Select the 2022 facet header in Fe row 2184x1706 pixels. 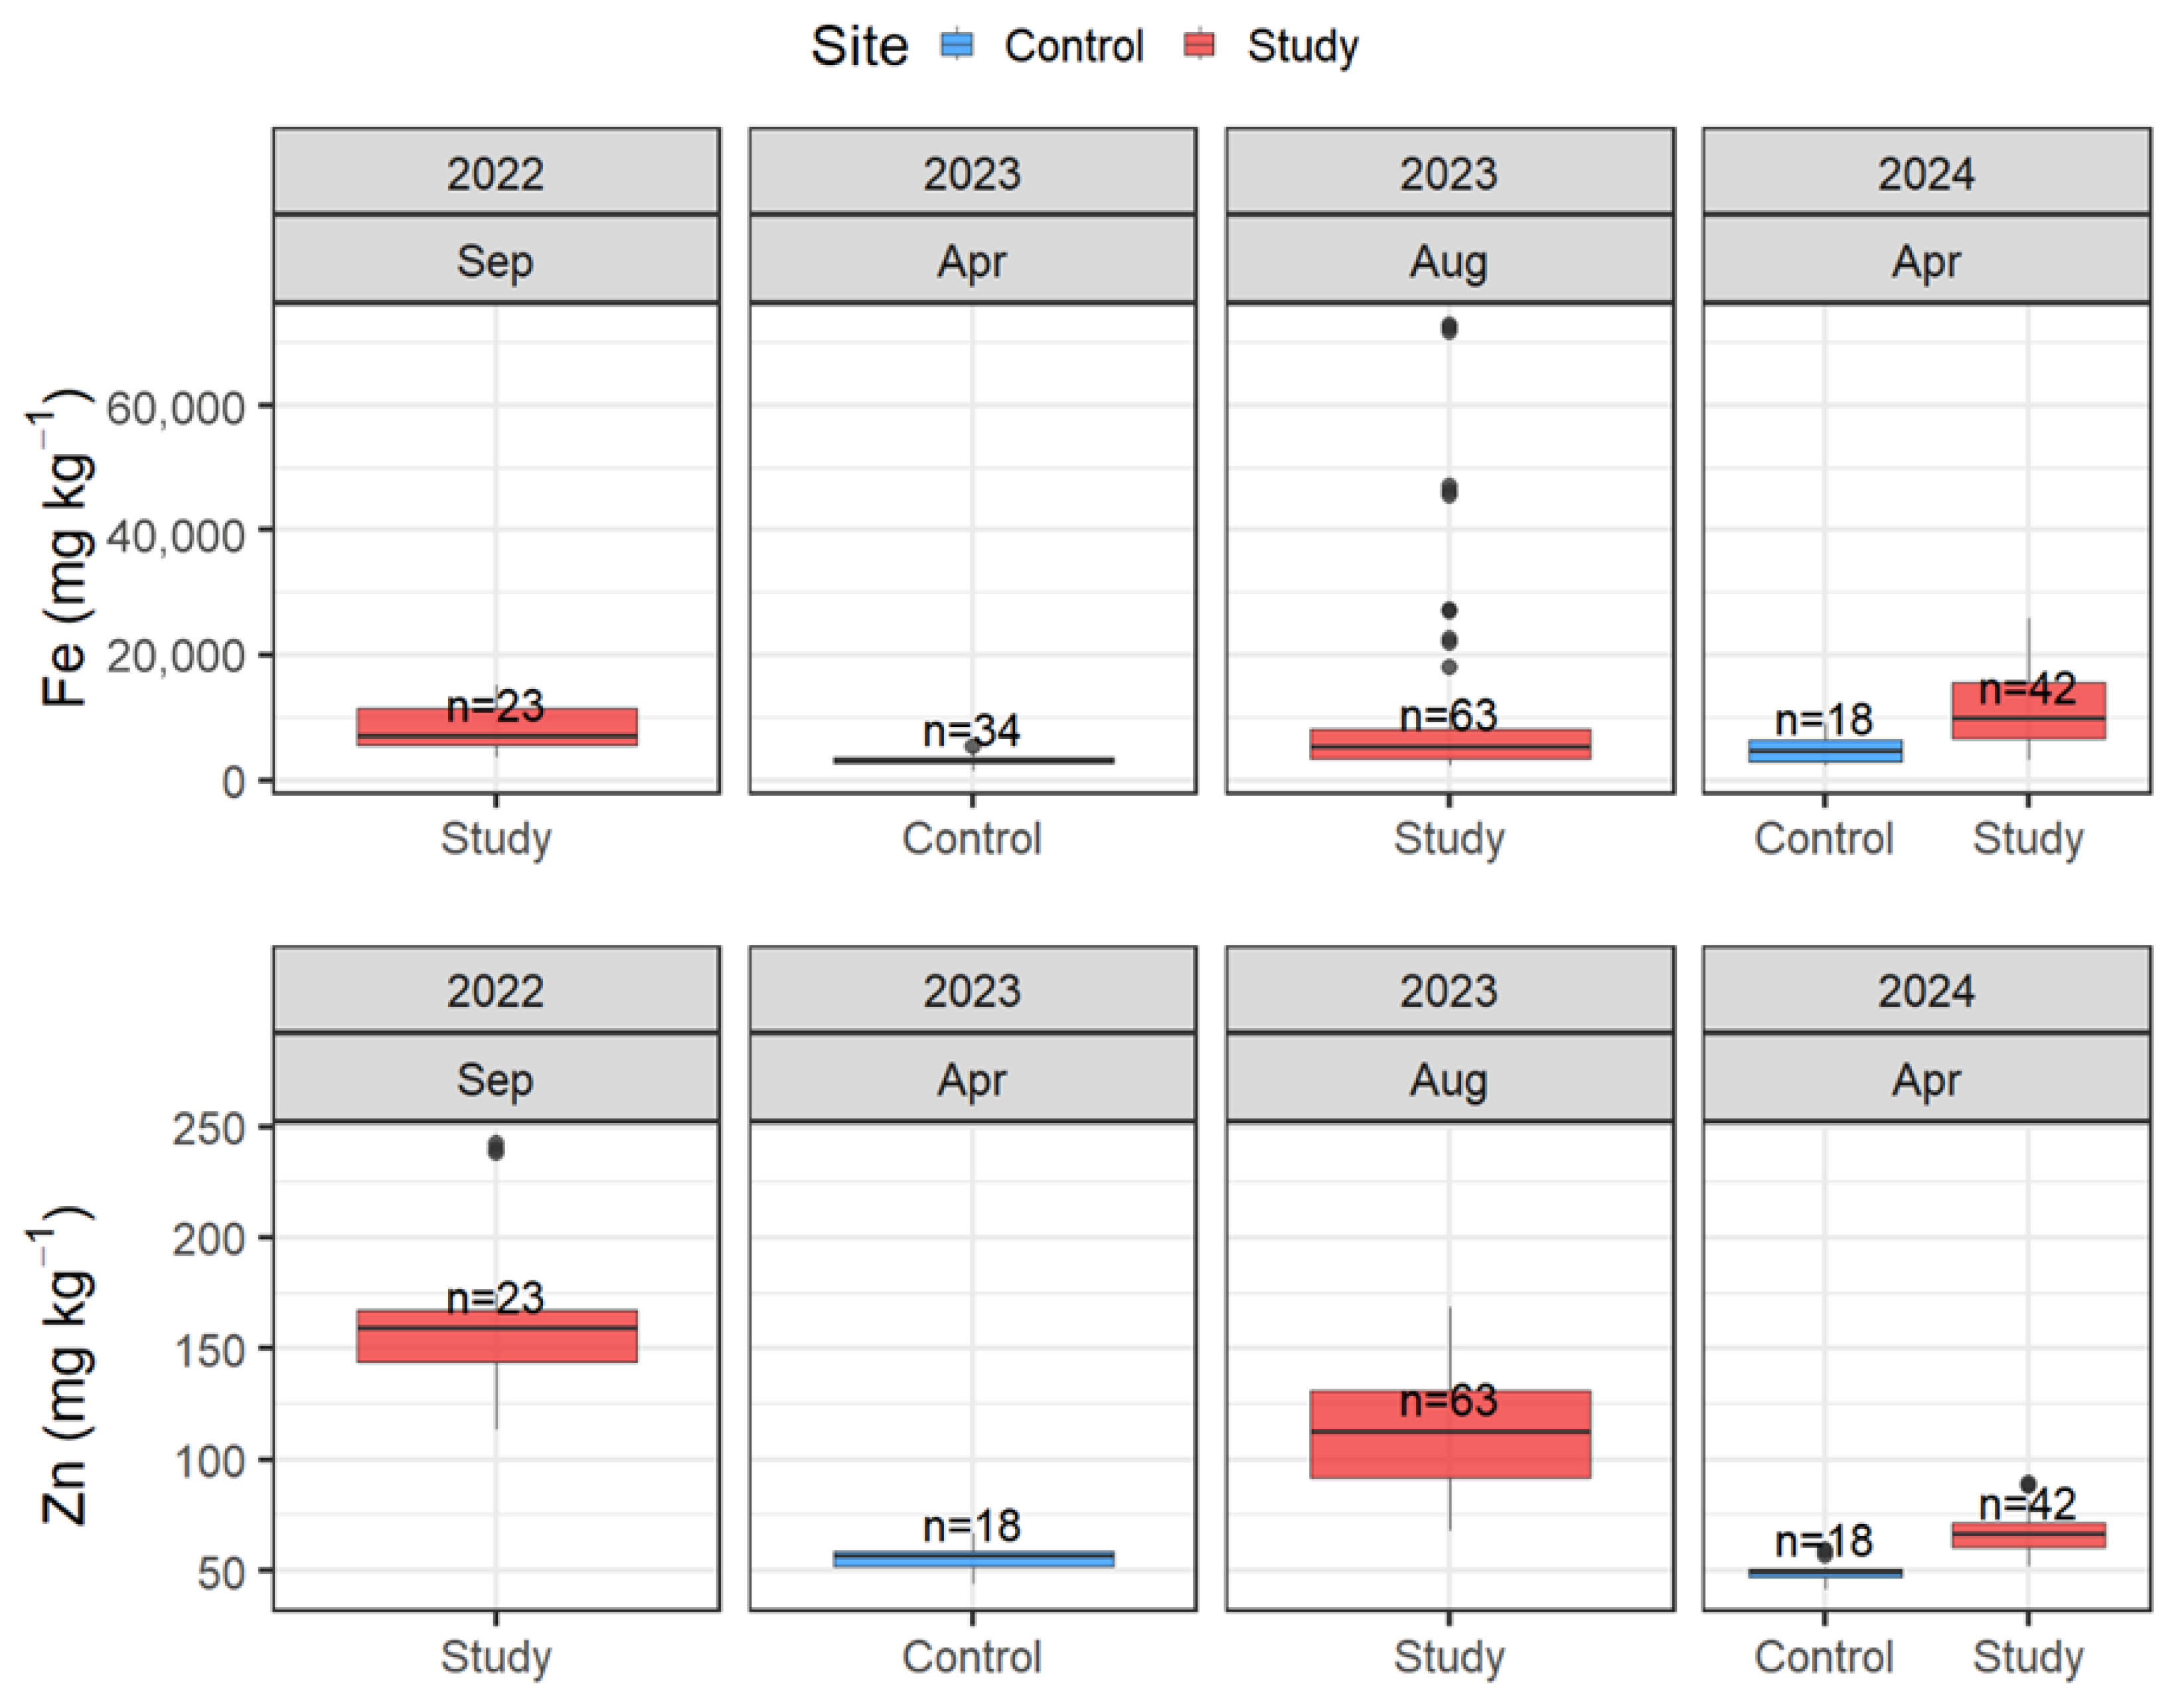pyautogui.click(x=496, y=173)
